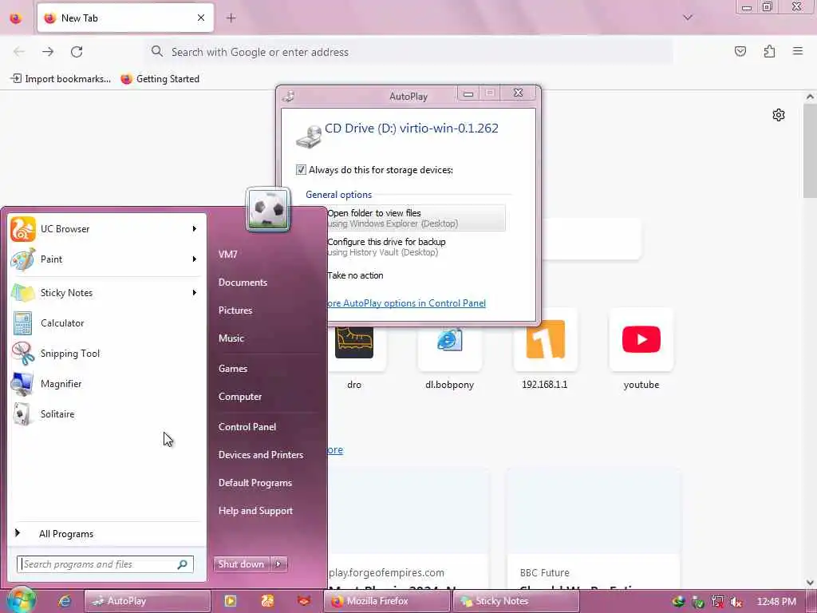Switch to Sticky Notes taskbar button
This screenshot has height=613, width=817.
click(x=516, y=601)
